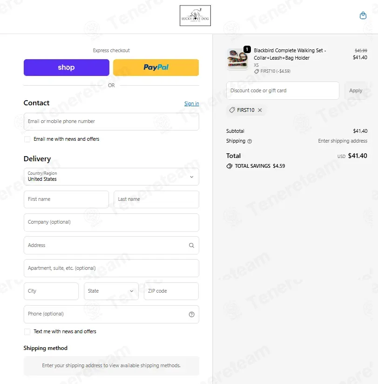Click the phone field help icon
Image resolution: width=378 pixels, height=384 pixels.
tap(192, 315)
